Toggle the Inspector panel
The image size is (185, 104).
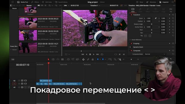point(164,2)
